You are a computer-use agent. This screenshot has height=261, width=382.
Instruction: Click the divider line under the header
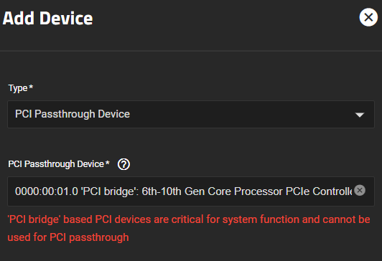[x=191, y=51]
